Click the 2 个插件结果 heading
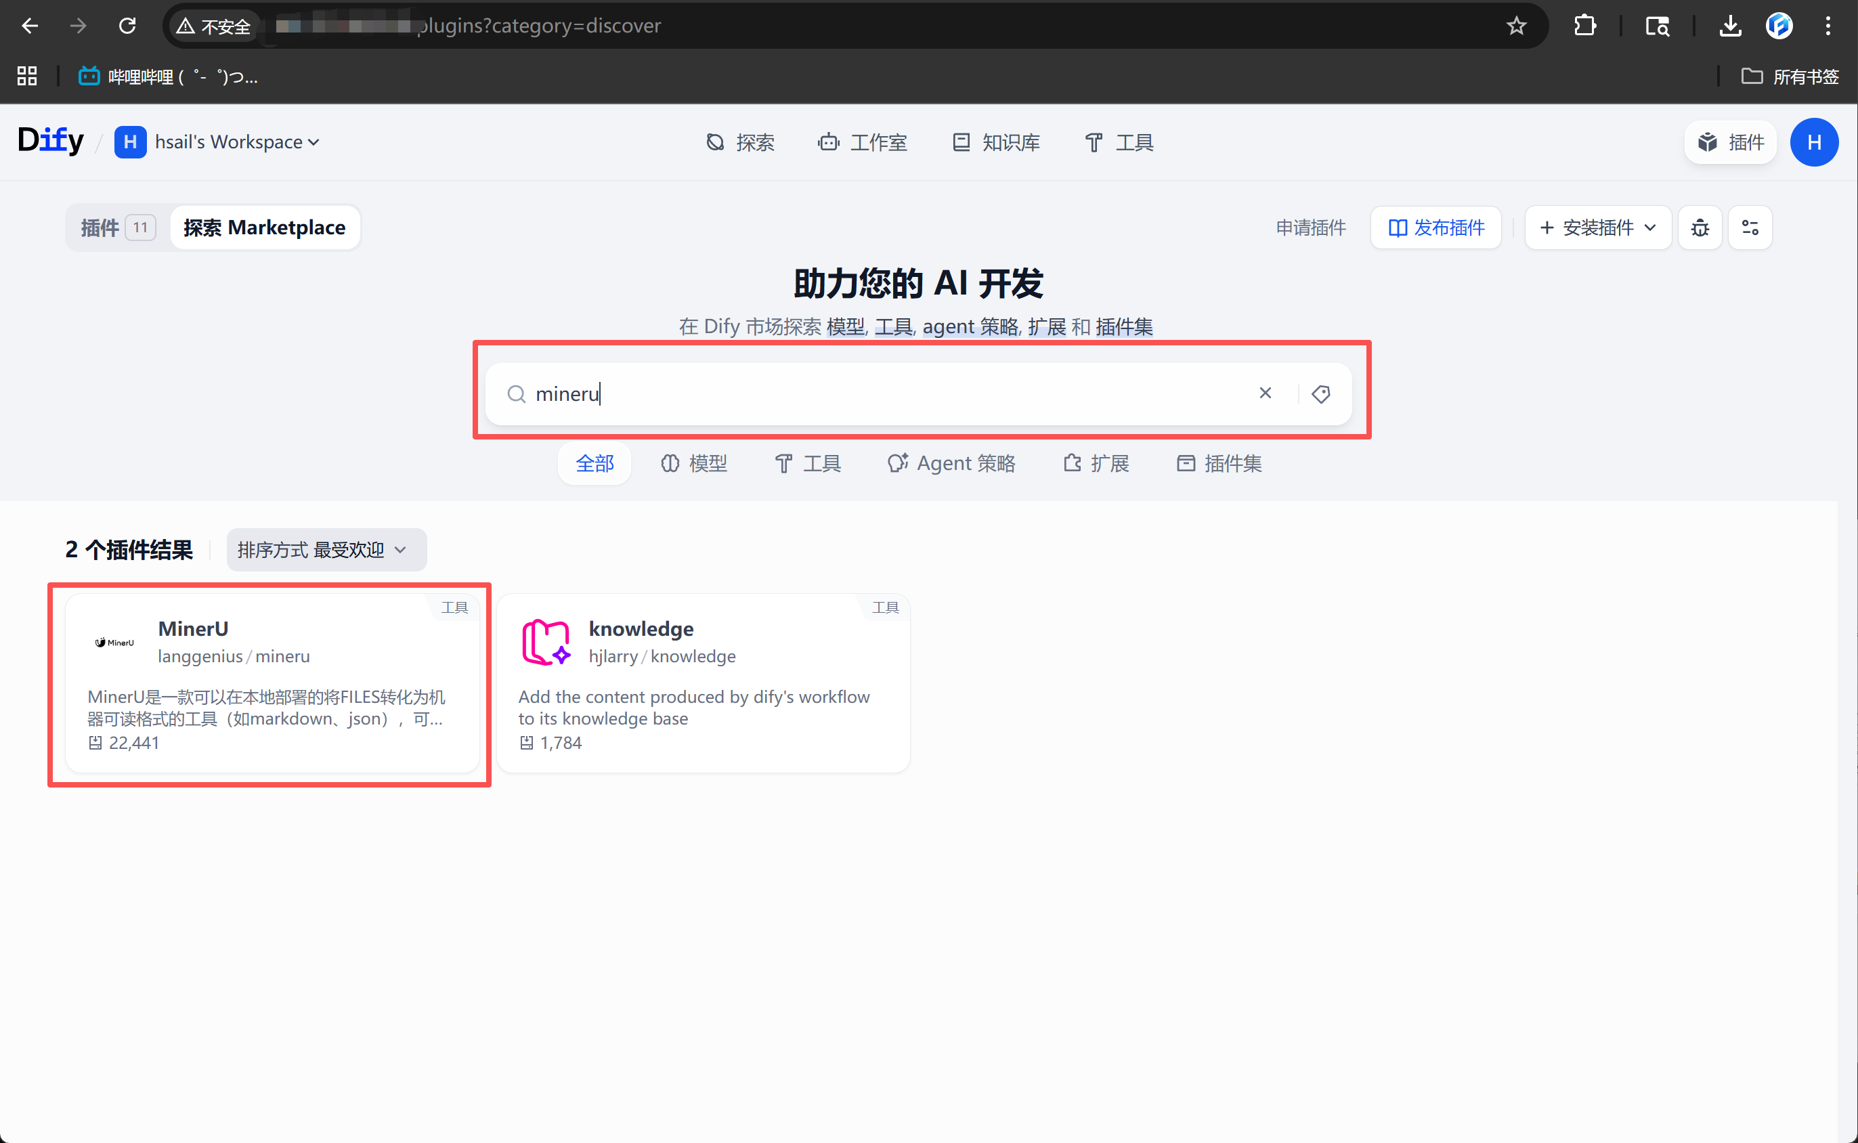Viewport: 1858px width, 1143px height. pos(129,550)
